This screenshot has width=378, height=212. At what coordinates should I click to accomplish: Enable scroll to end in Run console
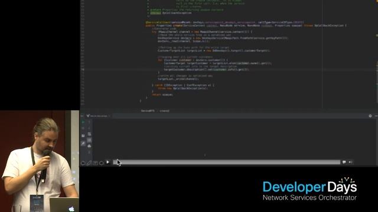click(x=89, y=140)
